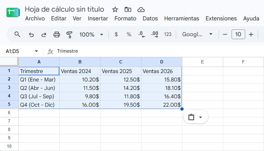Open the Editar menu
This screenshot has height=151, width=264.
pos(59,18)
